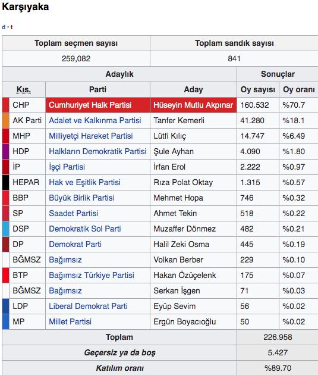
Task: Open Halkların Demokratik Partisi link
Action: pos(97,151)
